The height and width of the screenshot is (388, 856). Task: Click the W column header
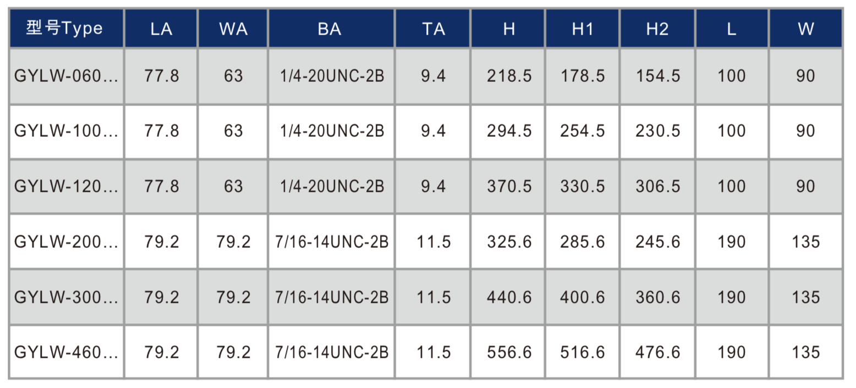(805, 29)
